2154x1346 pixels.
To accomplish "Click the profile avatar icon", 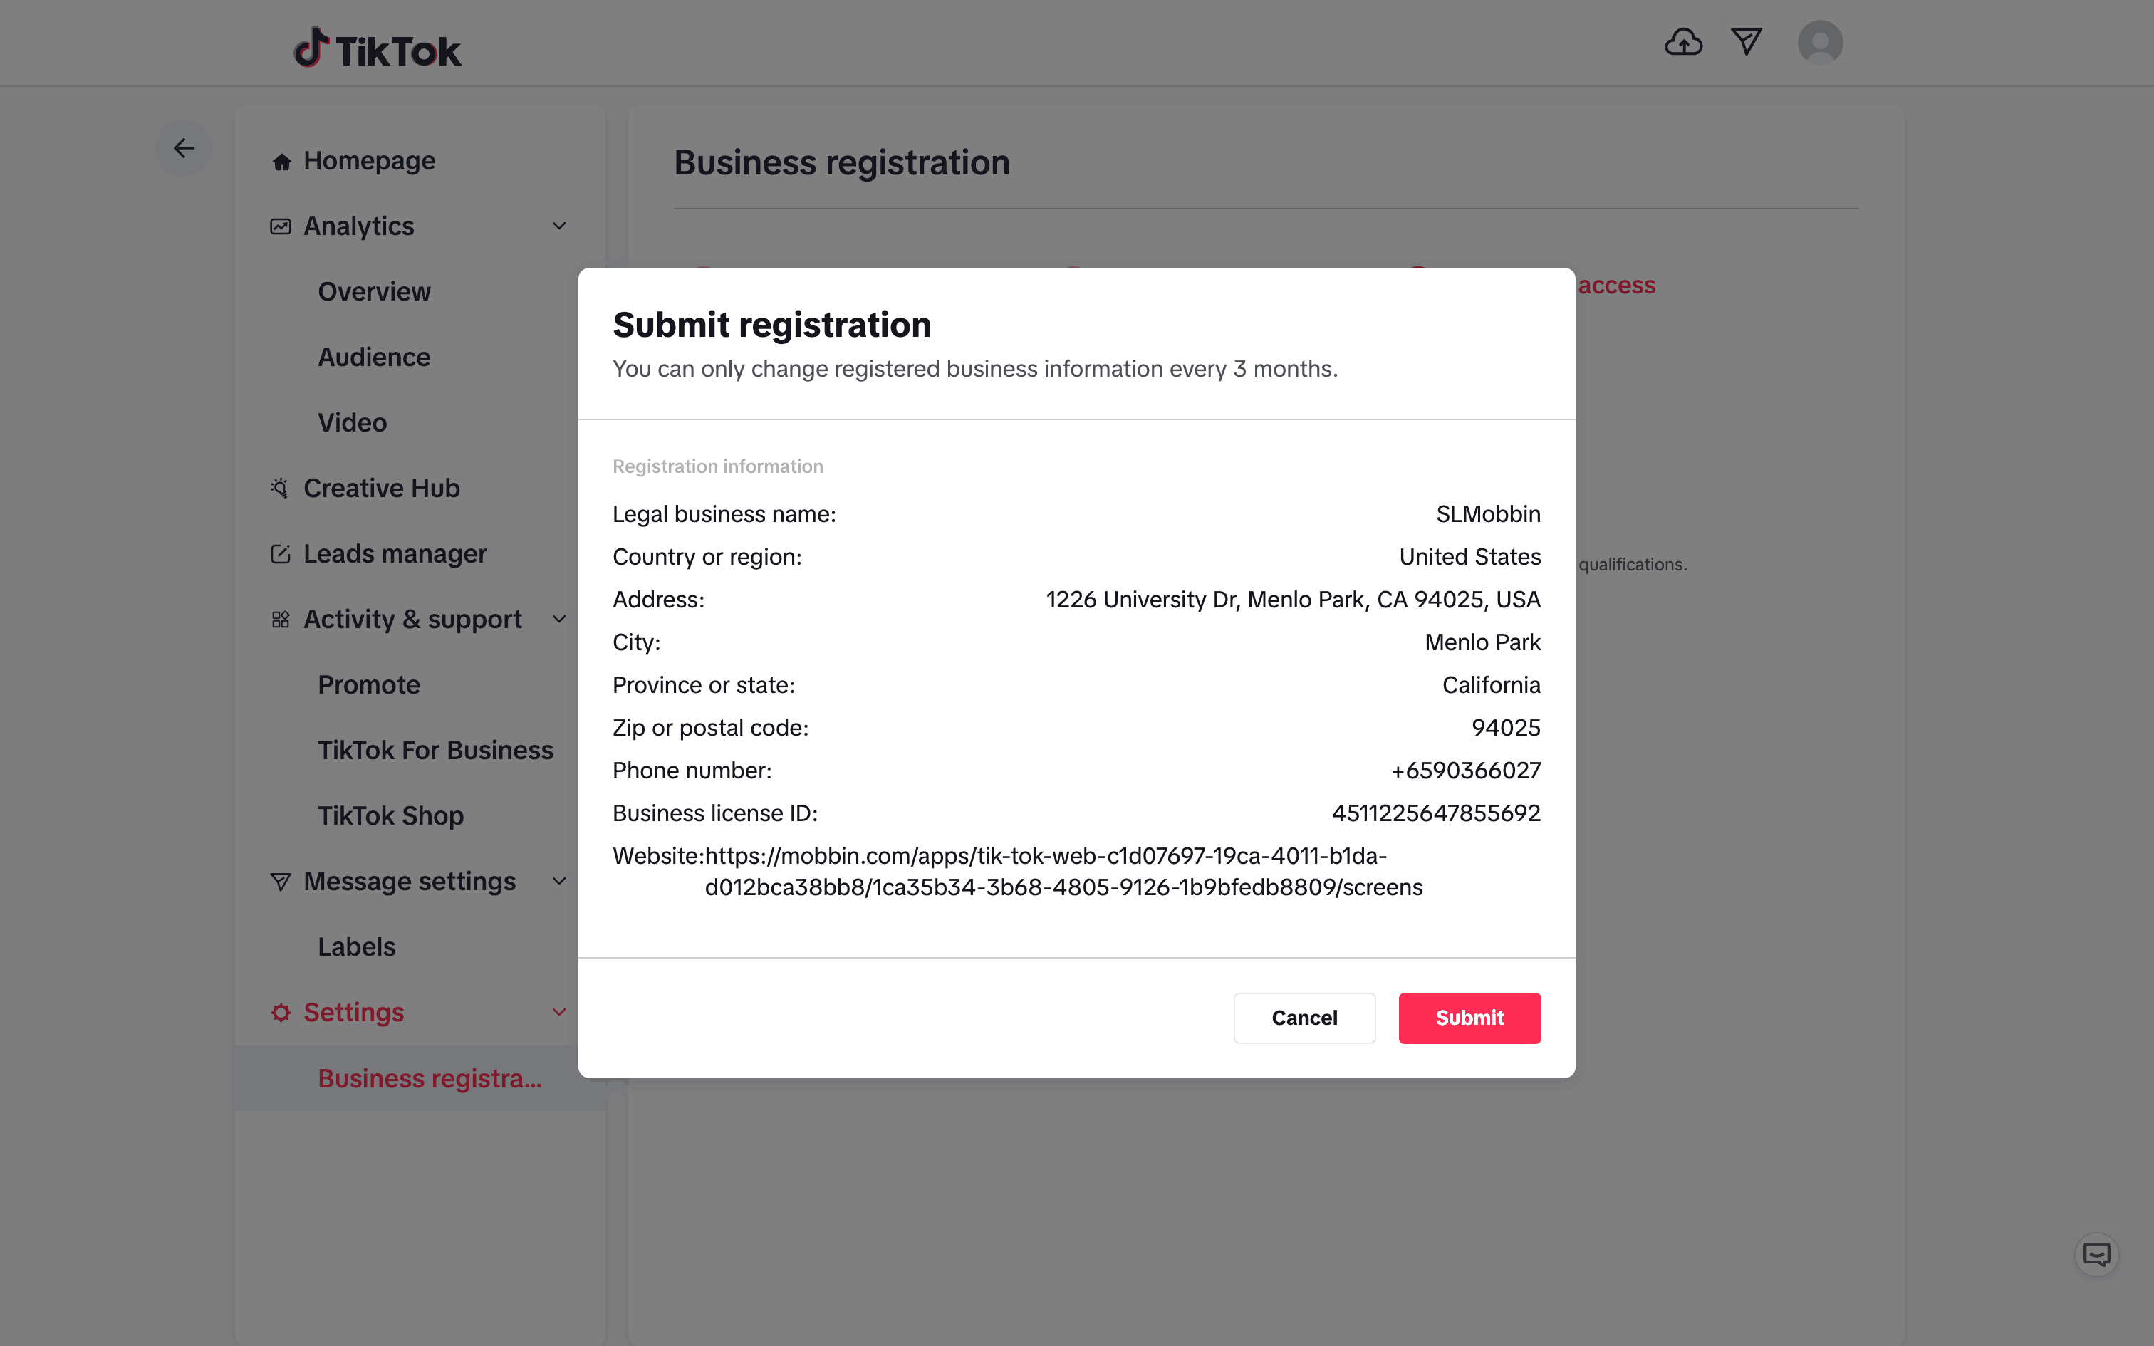I will click(x=1819, y=43).
